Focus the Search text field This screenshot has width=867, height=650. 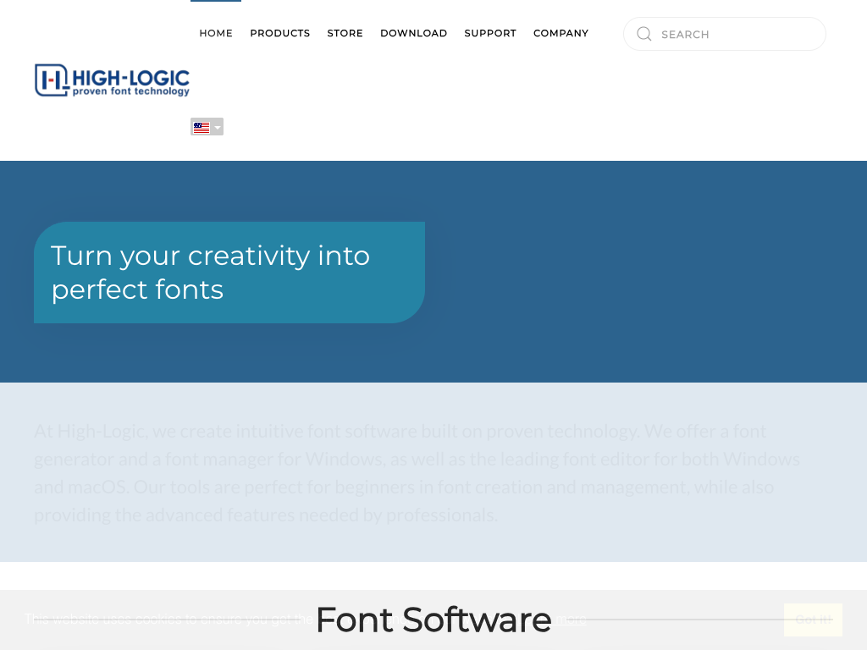pyautogui.click(x=737, y=34)
